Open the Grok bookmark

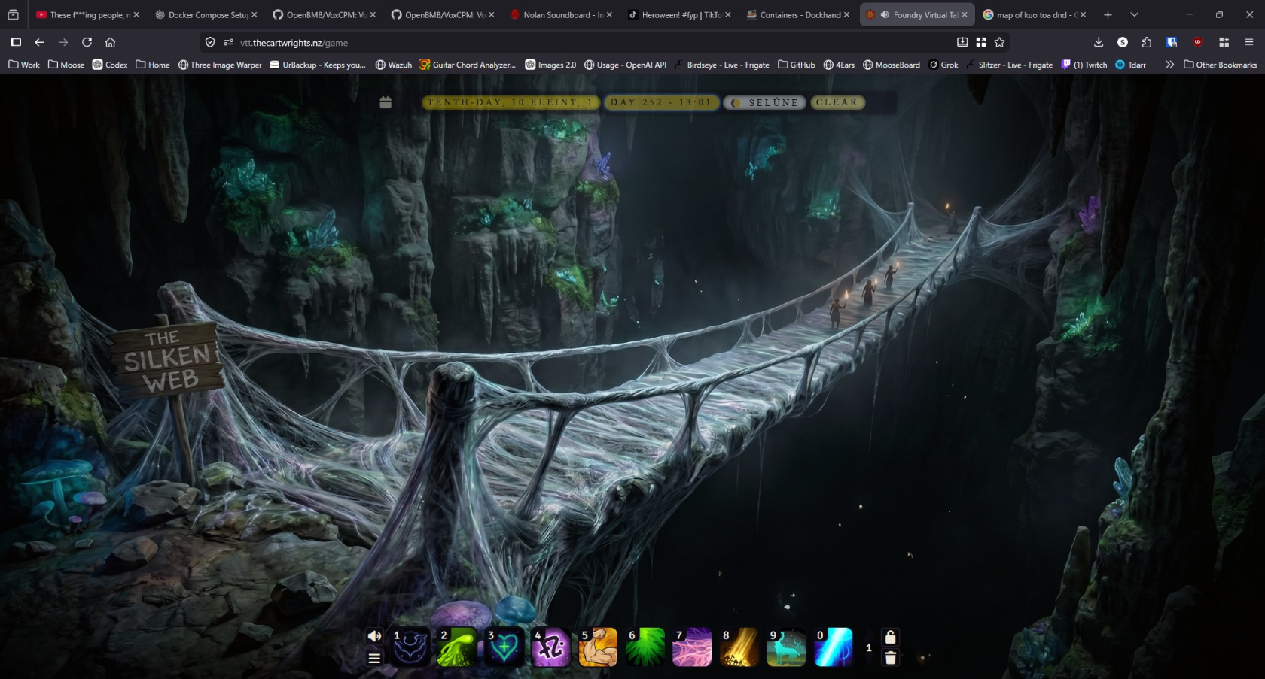pyautogui.click(x=943, y=65)
